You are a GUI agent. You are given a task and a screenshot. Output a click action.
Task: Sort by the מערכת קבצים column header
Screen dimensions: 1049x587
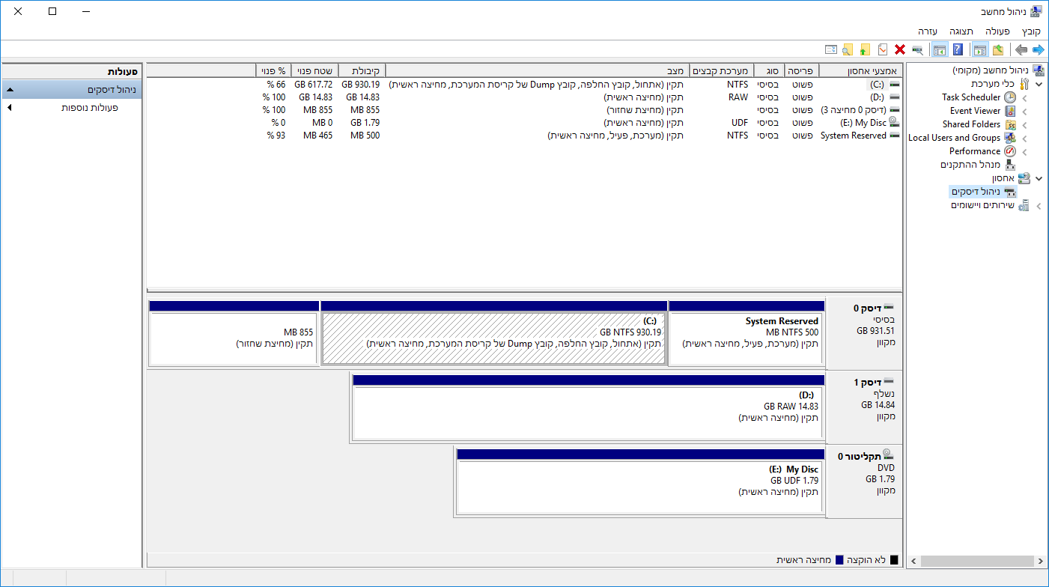[722, 70]
